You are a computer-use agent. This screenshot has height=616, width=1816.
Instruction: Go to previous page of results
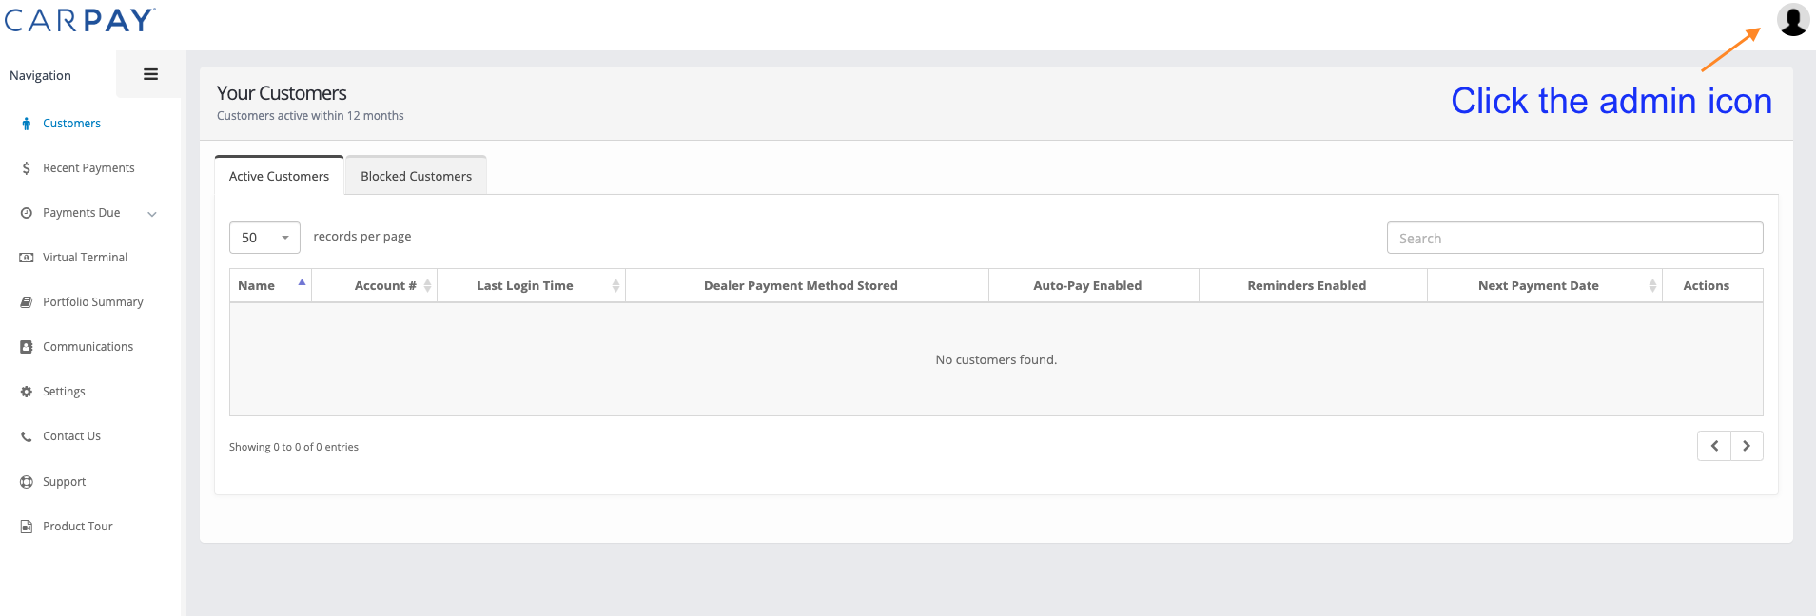pyautogui.click(x=1714, y=446)
